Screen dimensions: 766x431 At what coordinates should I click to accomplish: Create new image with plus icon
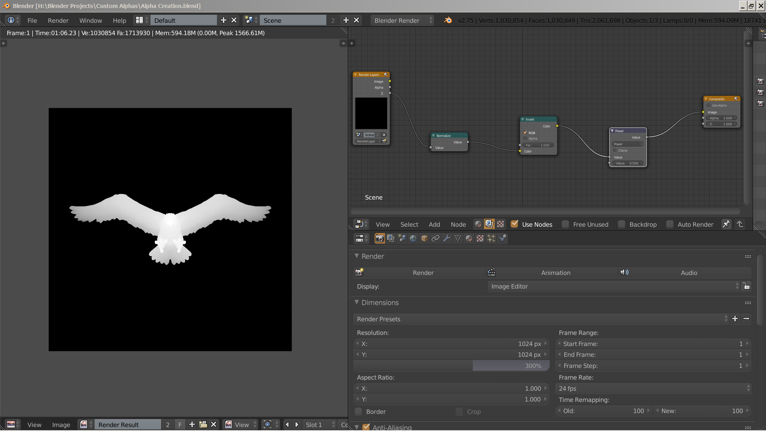192,425
